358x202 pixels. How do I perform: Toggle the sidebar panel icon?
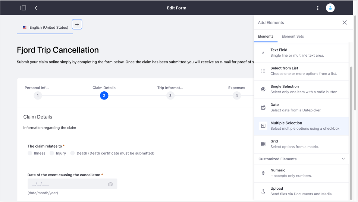(23, 8)
